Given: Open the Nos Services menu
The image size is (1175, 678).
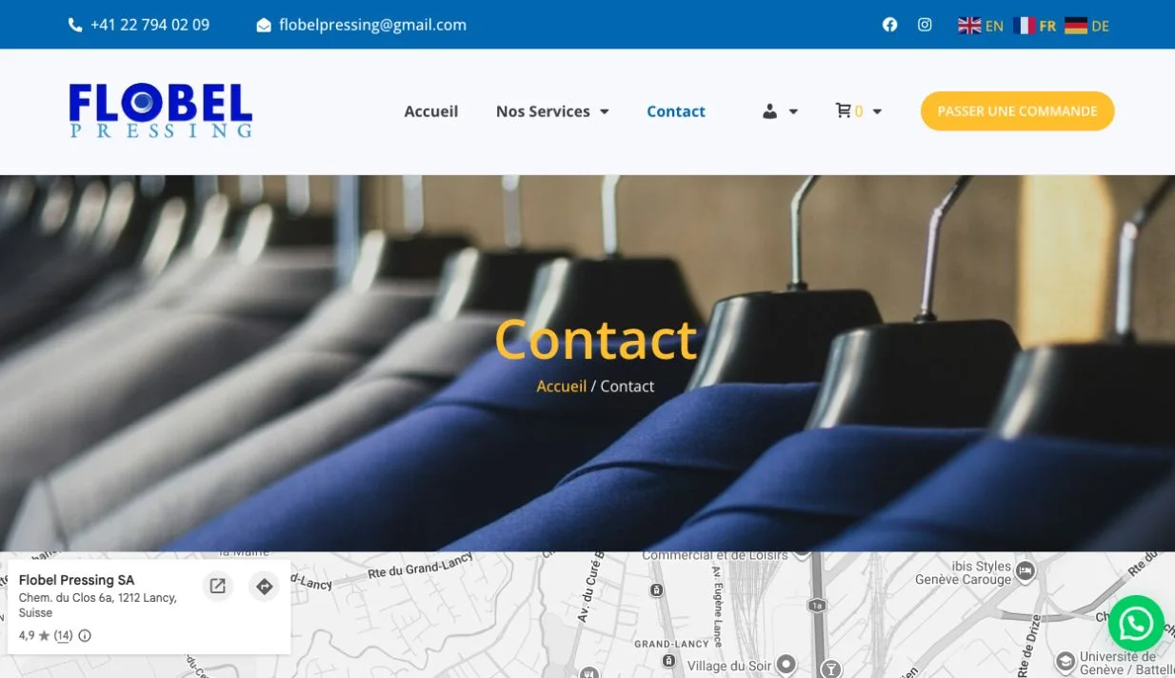Looking at the screenshot, I should [543, 111].
